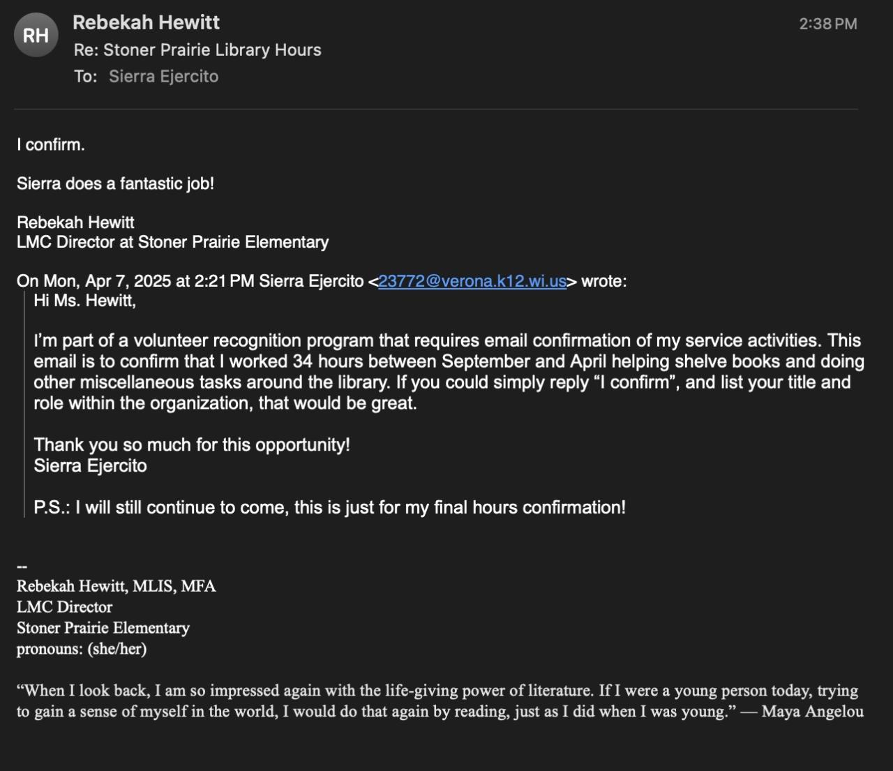Click the "I confirm." reply text

[51, 145]
